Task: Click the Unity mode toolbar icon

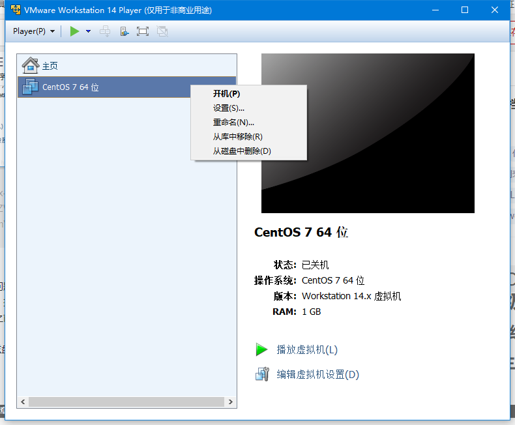Action: click(x=162, y=31)
